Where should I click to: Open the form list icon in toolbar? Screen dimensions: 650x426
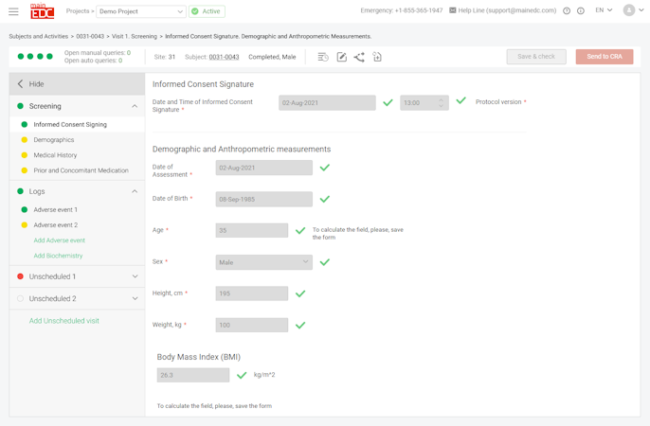pyautogui.click(x=323, y=57)
